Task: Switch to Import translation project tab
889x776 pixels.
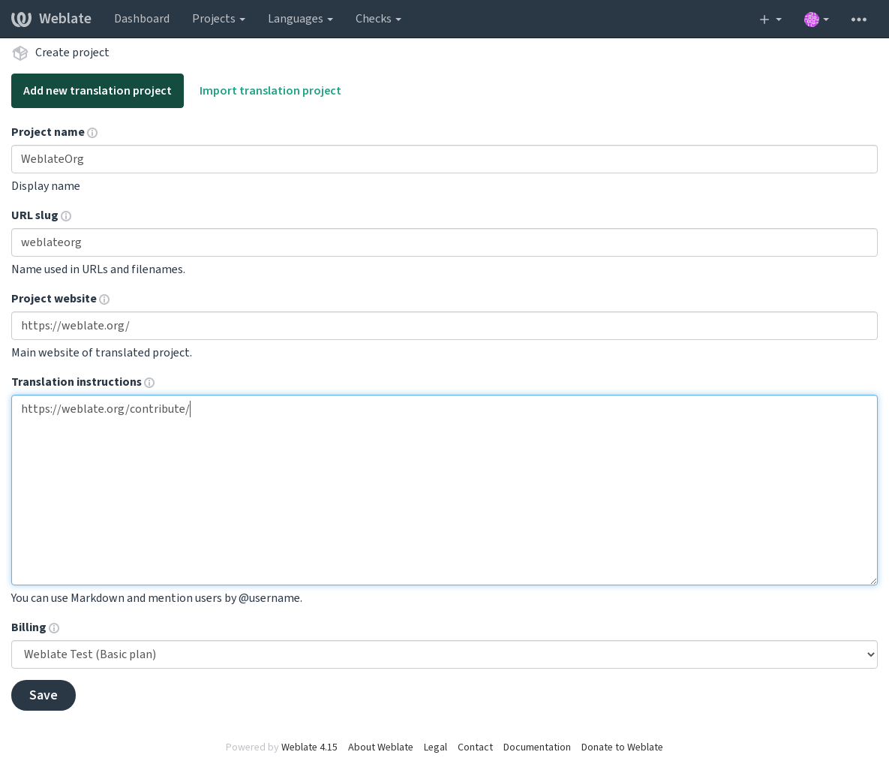Action: (270, 91)
